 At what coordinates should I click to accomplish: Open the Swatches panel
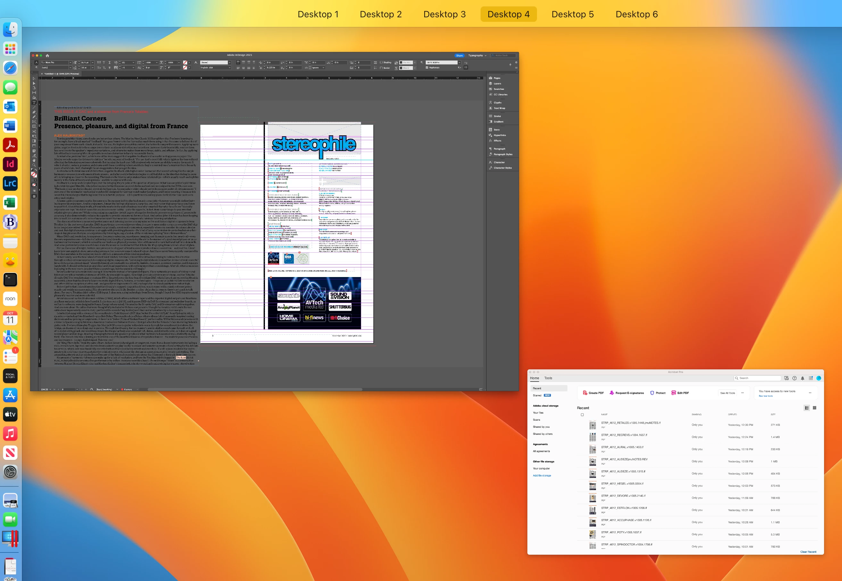498,89
